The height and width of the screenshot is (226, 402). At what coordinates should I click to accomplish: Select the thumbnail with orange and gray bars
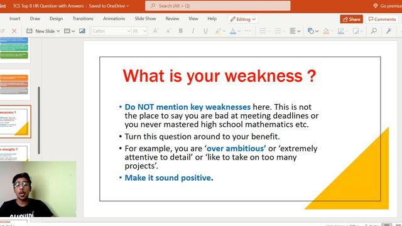[15, 85]
